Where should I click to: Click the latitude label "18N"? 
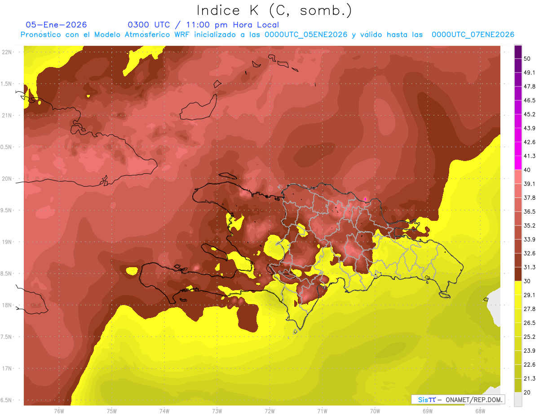click(x=8, y=305)
